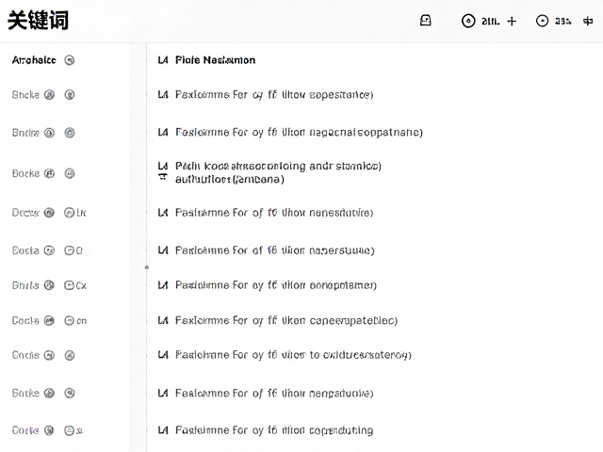Select the "关键词" page heading
The width and height of the screenshot is (603, 452).
click(38, 21)
